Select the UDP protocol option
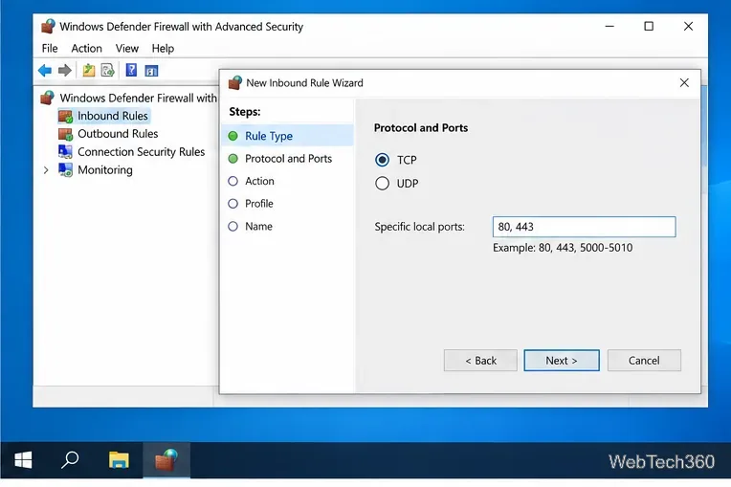The image size is (731, 487). [383, 184]
